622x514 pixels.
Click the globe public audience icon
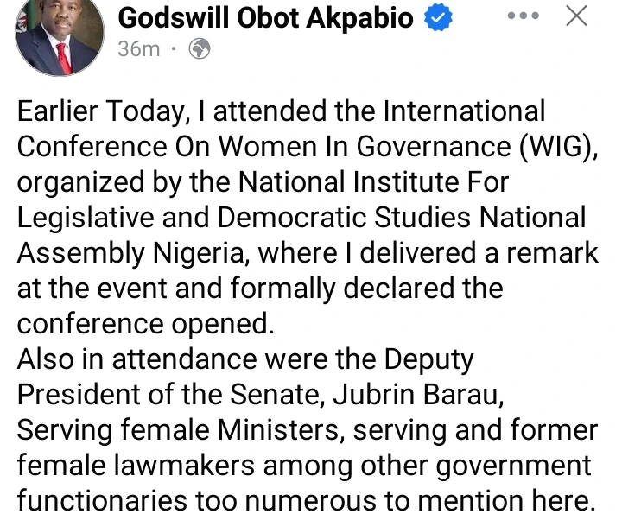pos(200,49)
